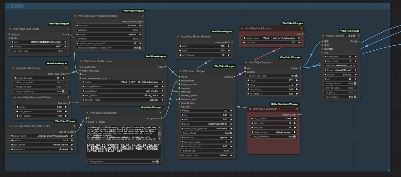Image resolution: width=401 pixels, height=177 pixels.
Task: Click the seed value field in sampler
Action: pos(207,124)
